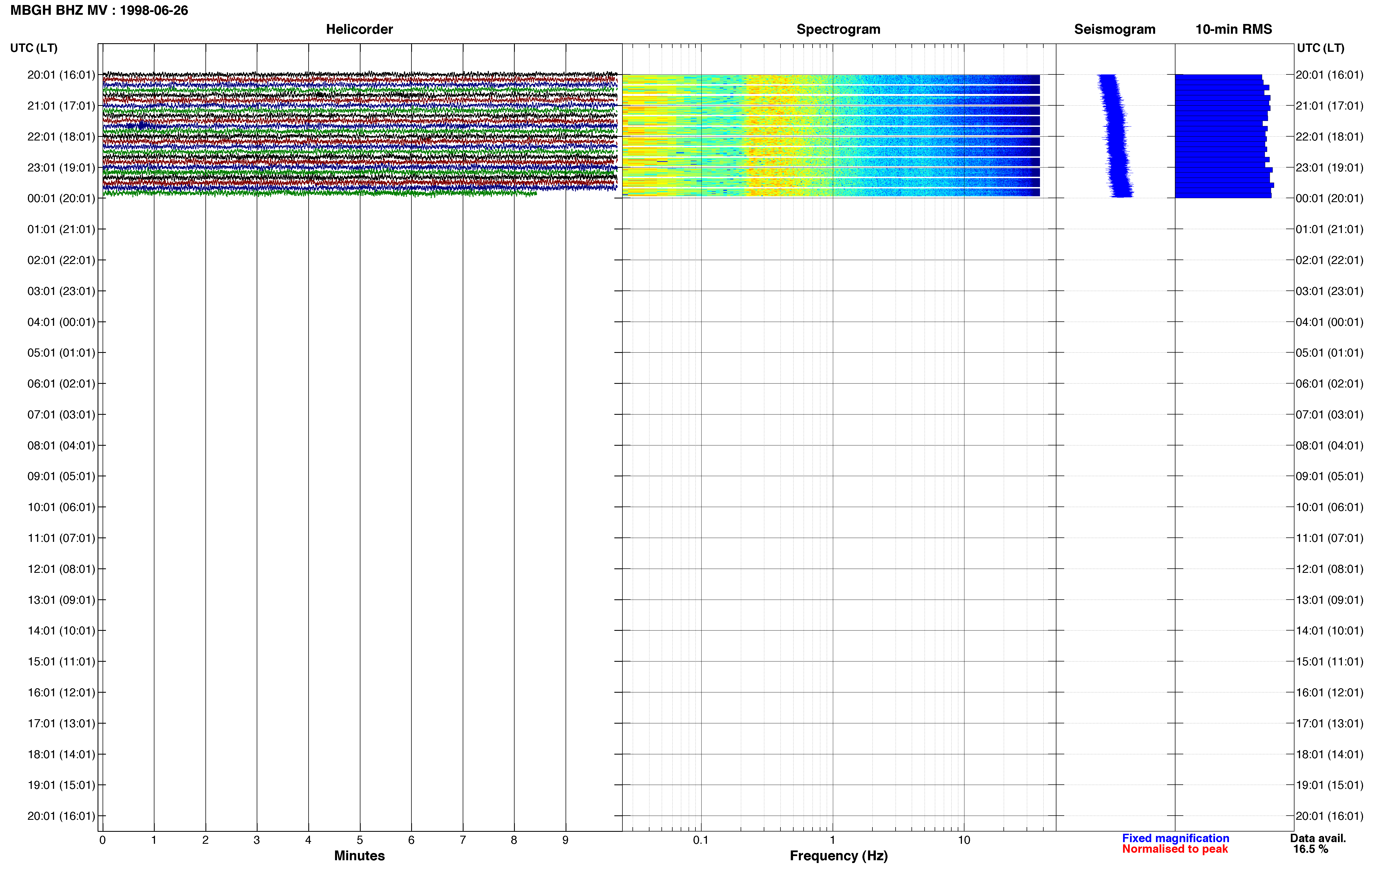Click right time label '18:01 (14:01)'
This screenshot has height=875, width=1399.
click(1330, 754)
